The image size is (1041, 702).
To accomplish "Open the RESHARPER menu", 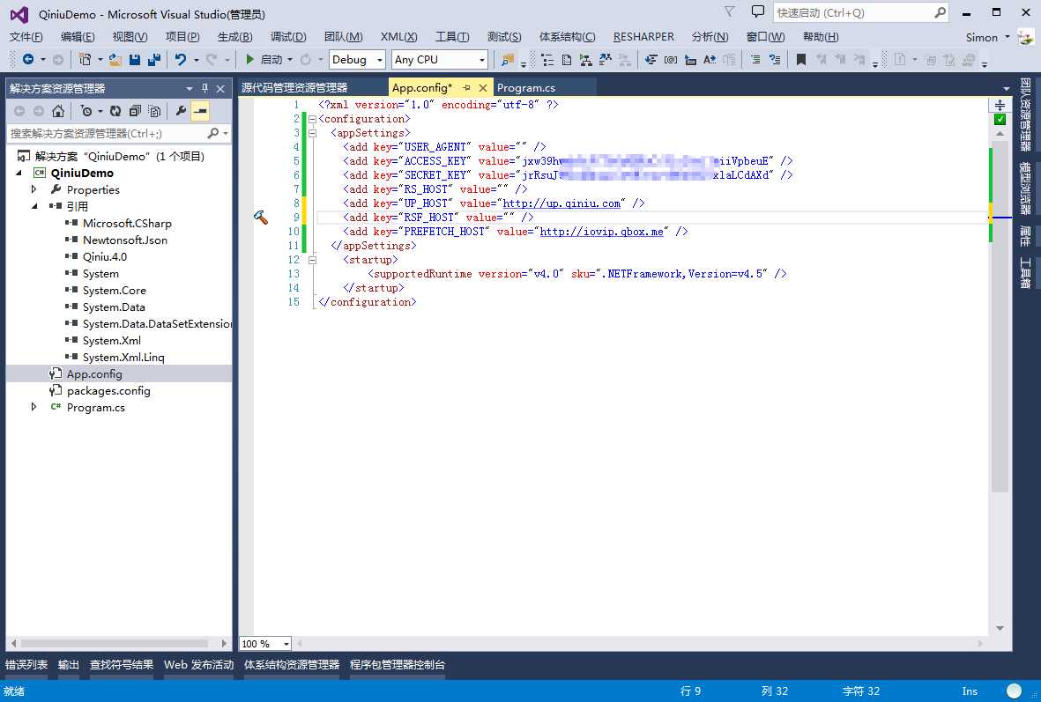I will pyautogui.click(x=643, y=37).
